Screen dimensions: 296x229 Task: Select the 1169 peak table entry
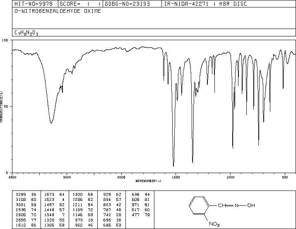pos(83,210)
